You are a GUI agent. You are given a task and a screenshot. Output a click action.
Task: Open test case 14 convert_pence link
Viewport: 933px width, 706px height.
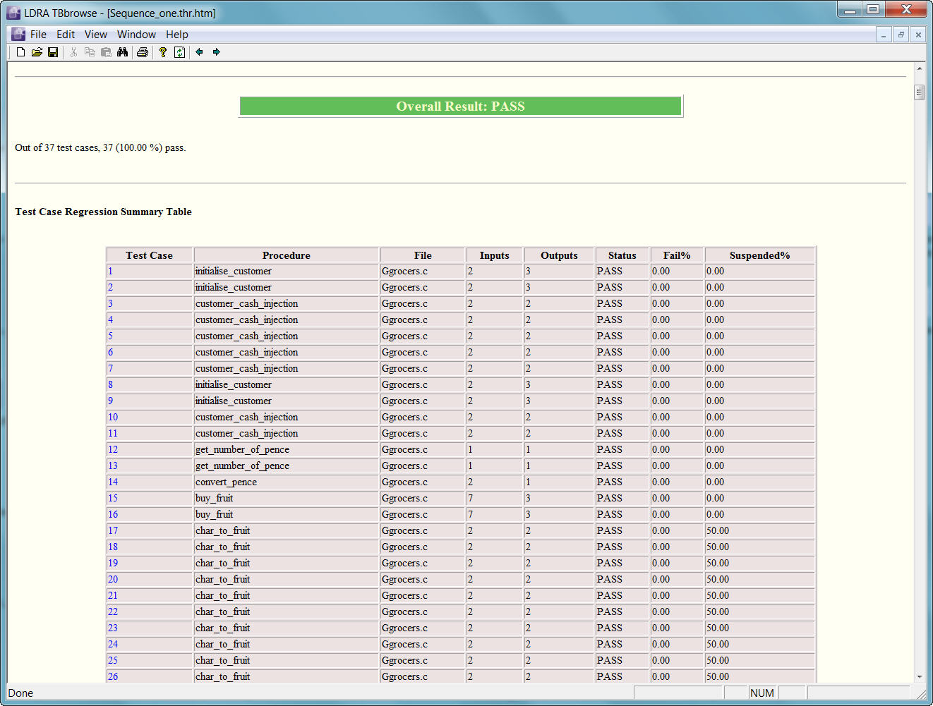point(113,482)
